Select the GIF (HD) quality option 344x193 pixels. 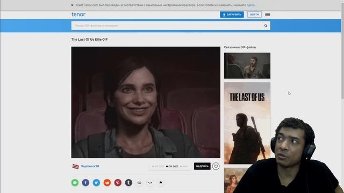click(172, 167)
